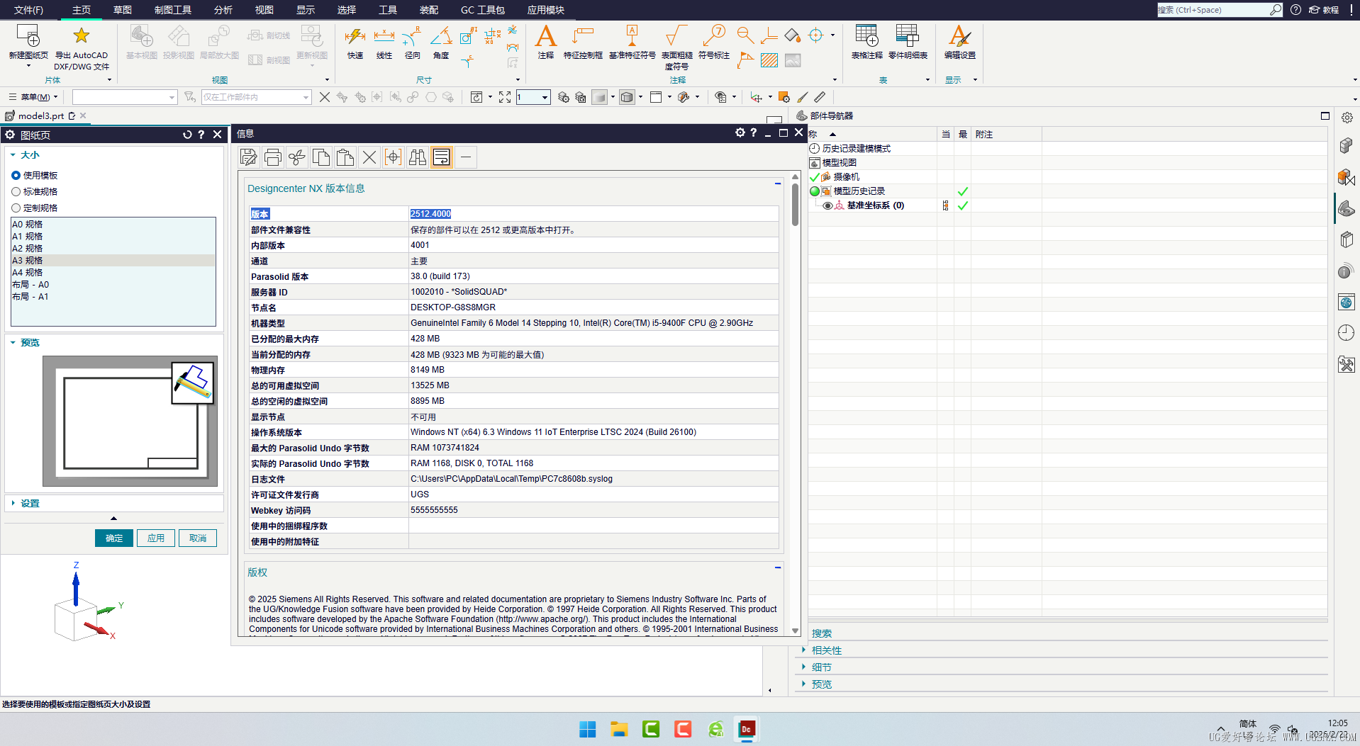Click the print icon in Information window

coord(273,157)
